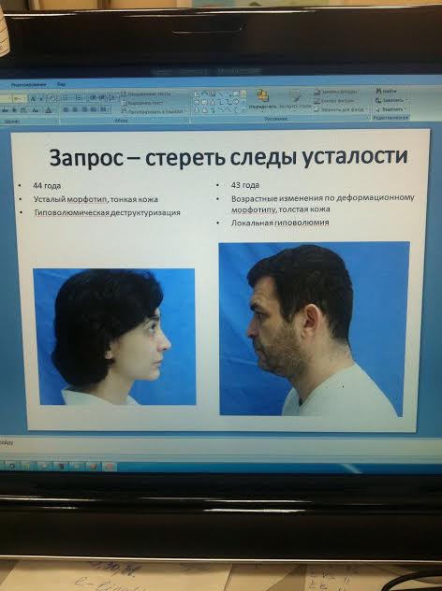Click Выровнять текст button

[142, 103]
